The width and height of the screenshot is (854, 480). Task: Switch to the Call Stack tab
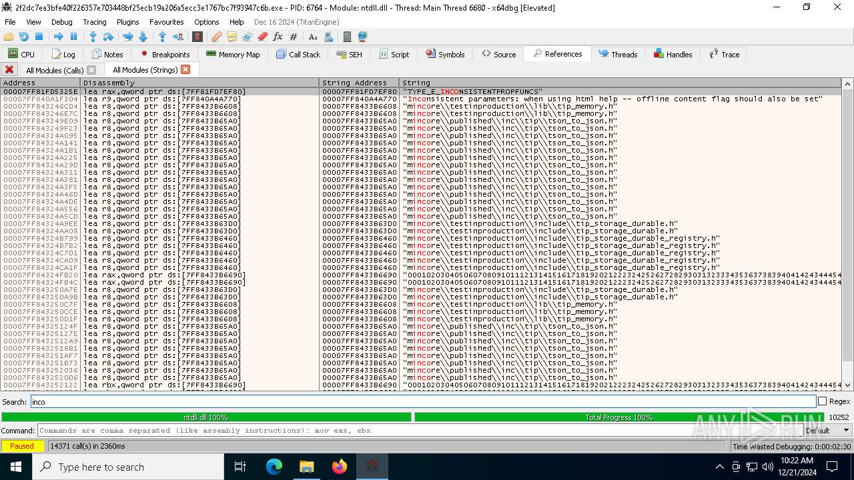point(298,54)
